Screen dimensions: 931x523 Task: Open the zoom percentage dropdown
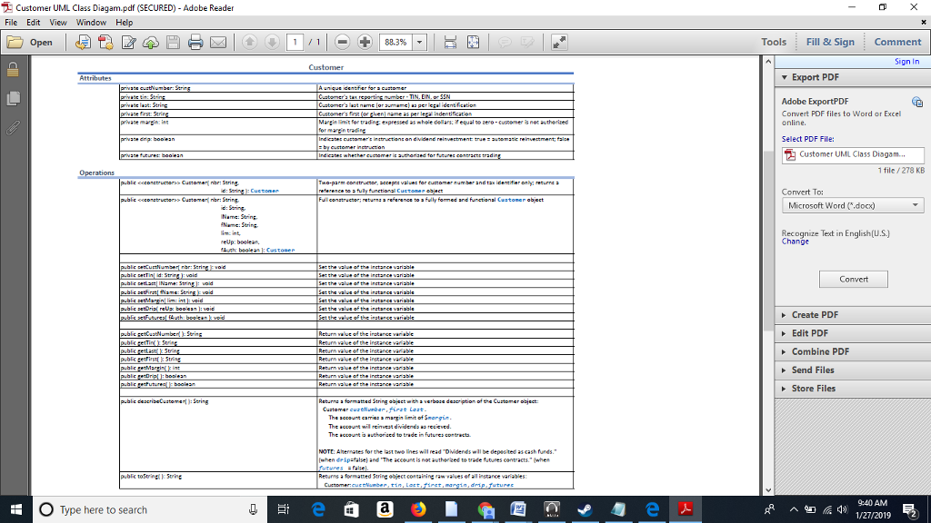(418, 42)
